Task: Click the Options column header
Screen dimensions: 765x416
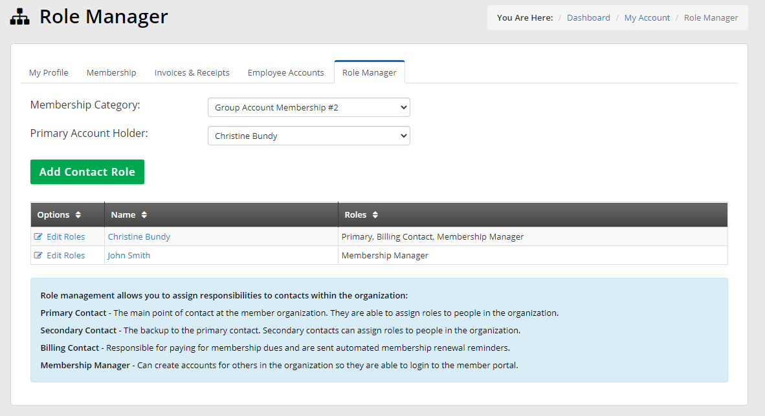Action: [67, 215]
